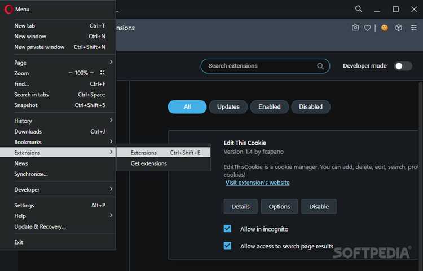Click the Disable button

319,207
